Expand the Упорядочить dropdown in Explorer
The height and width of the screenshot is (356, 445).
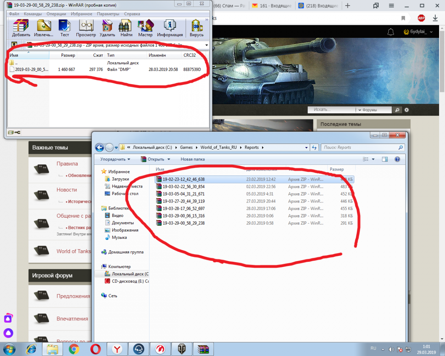[x=115, y=159]
